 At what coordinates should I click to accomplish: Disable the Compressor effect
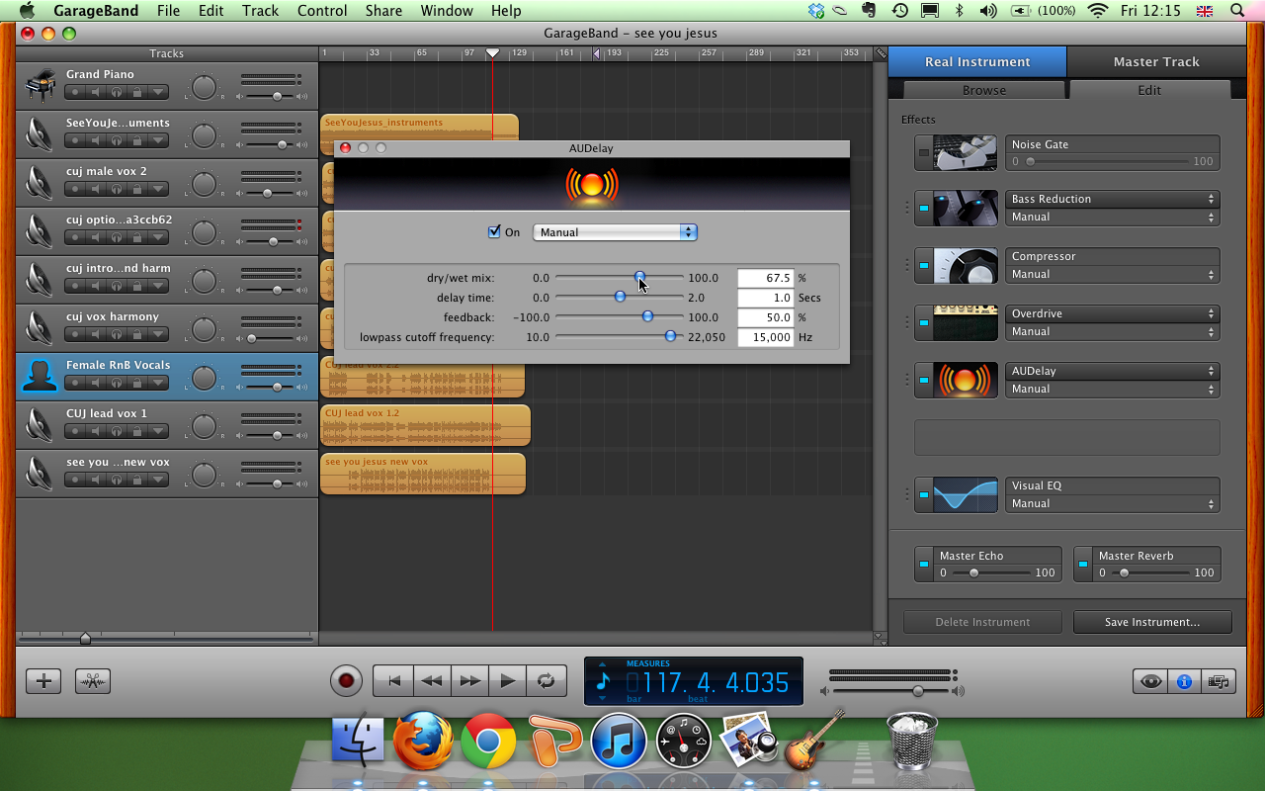pos(924,265)
